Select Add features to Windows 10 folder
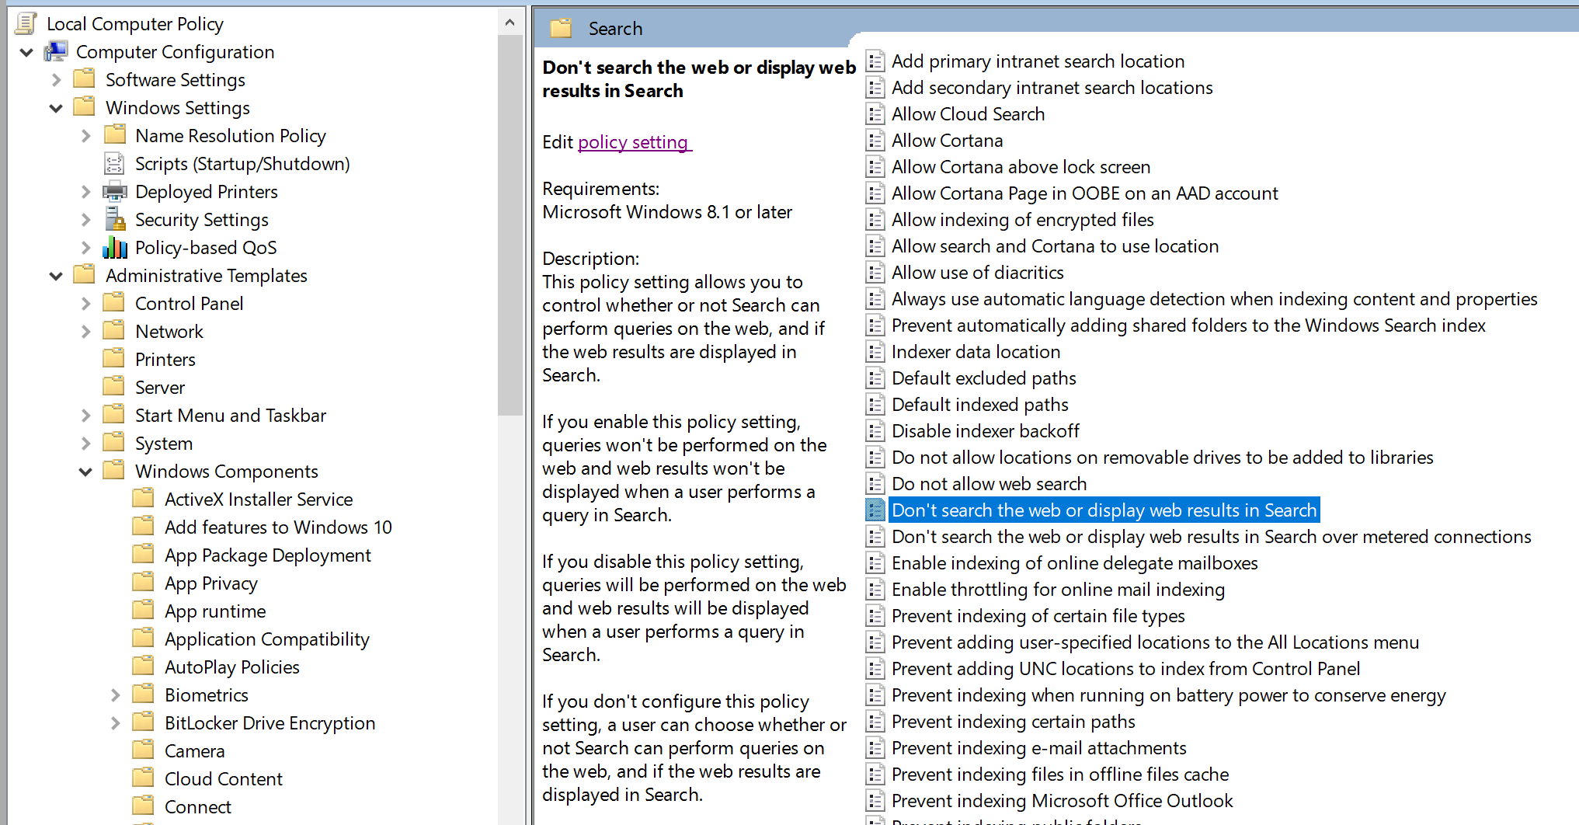 [x=278, y=527]
